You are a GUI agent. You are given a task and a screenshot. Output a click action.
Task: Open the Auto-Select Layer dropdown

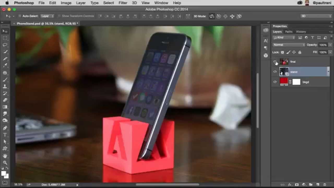click(x=47, y=16)
